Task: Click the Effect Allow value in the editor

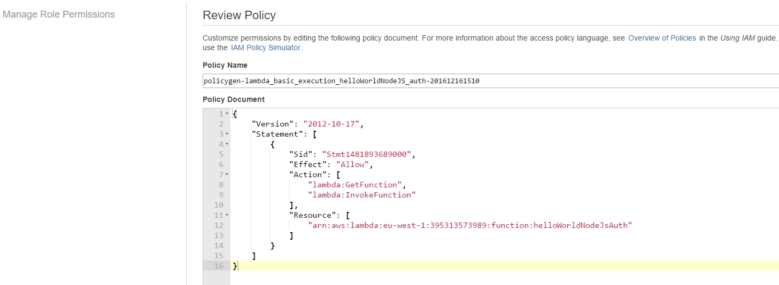Action: tap(352, 164)
